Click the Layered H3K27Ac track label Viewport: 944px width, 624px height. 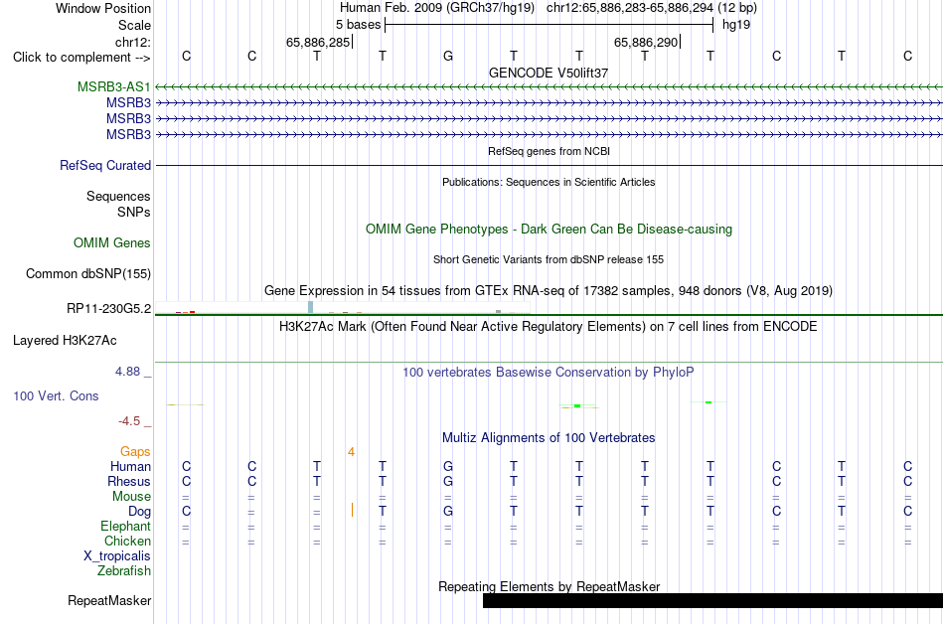pyautogui.click(x=65, y=341)
